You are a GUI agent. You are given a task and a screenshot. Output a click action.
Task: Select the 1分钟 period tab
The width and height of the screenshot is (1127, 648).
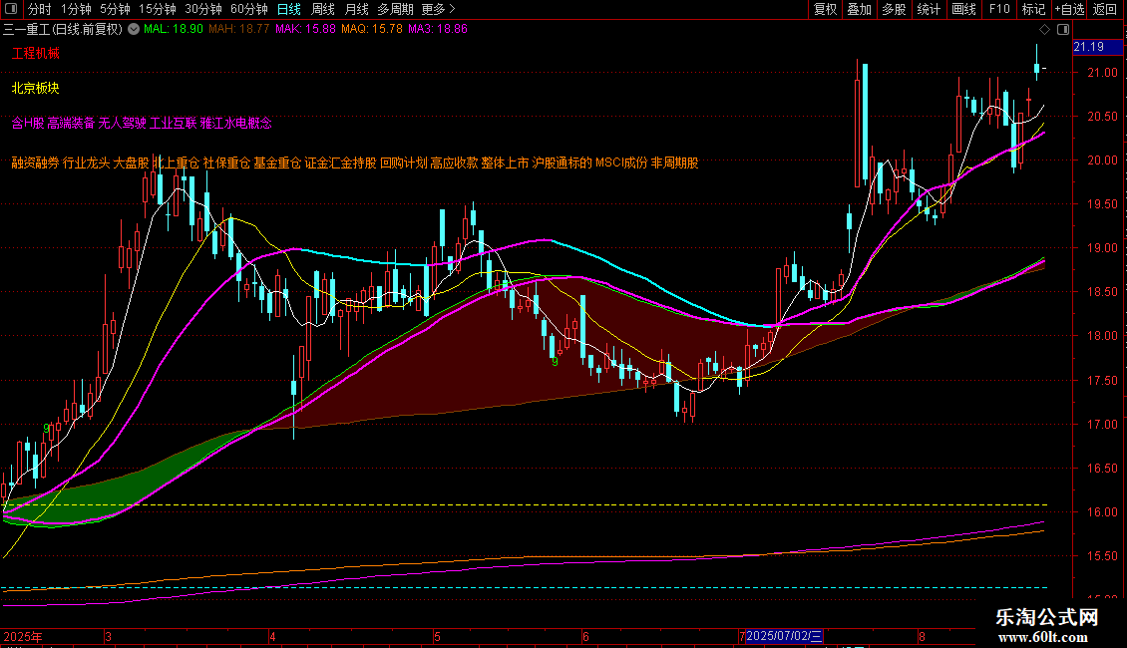[76, 9]
